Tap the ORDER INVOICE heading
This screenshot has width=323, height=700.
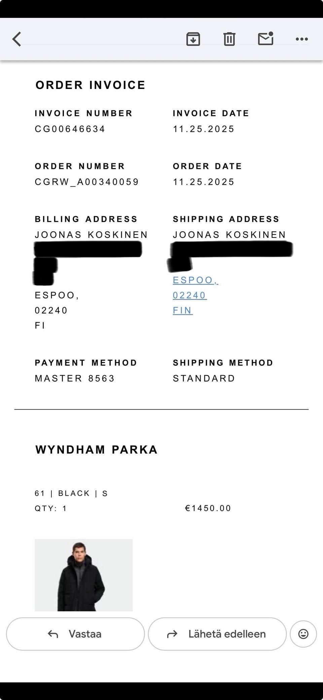click(91, 85)
